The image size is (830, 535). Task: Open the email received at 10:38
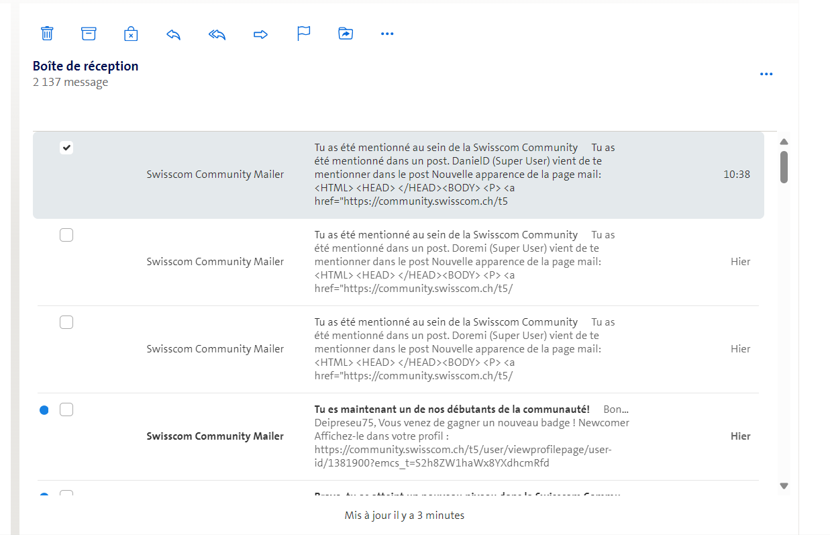(x=456, y=175)
